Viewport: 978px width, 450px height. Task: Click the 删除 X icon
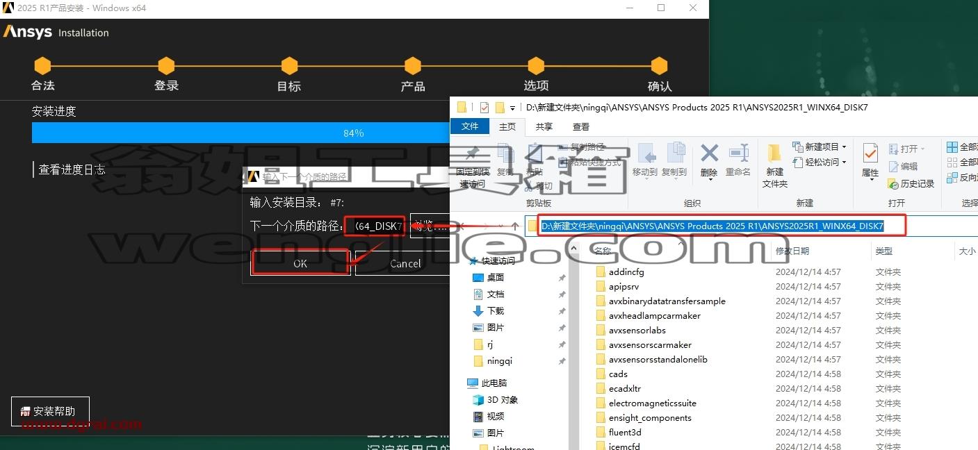point(709,153)
